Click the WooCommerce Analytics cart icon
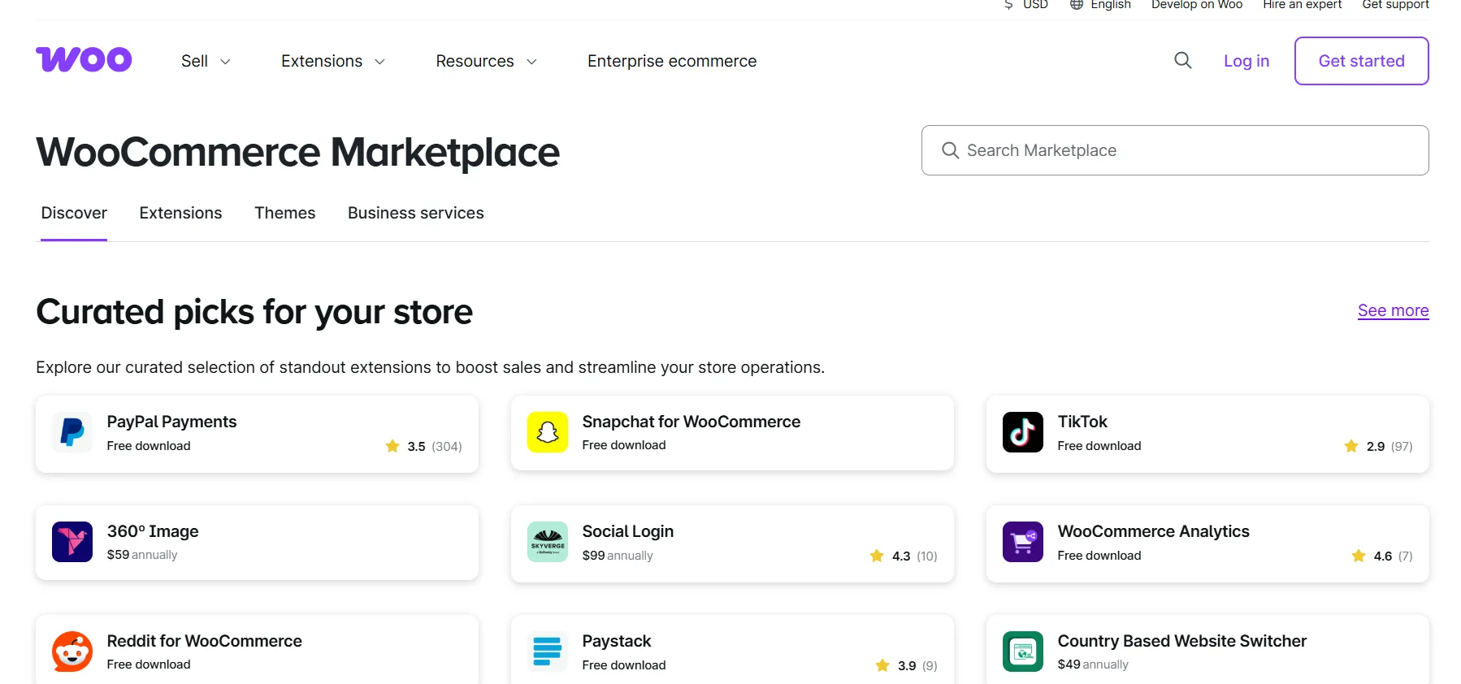The width and height of the screenshot is (1461, 684). pyautogui.click(x=1022, y=542)
